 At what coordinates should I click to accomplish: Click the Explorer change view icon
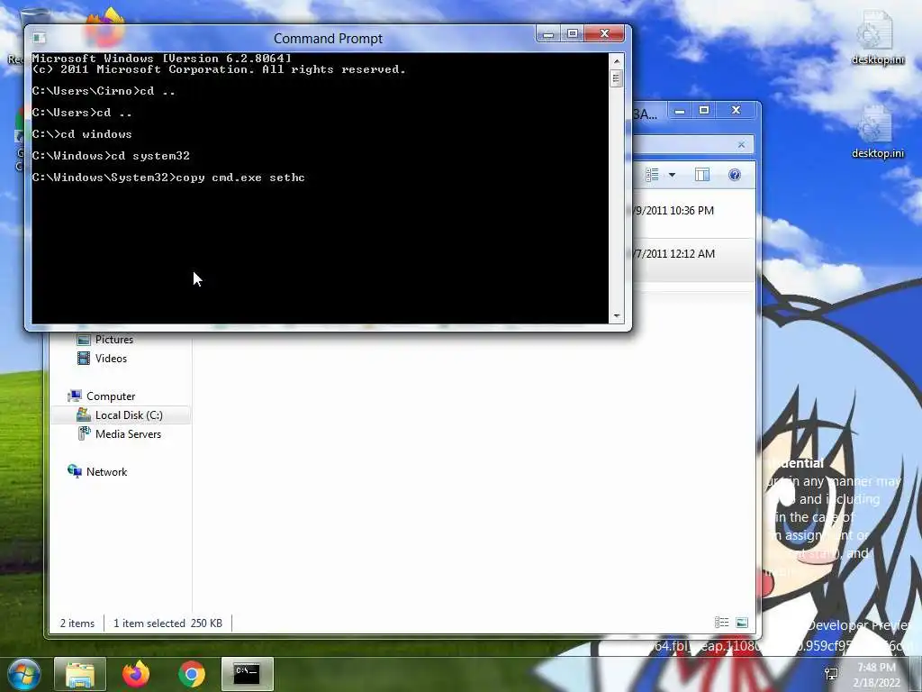652,175
